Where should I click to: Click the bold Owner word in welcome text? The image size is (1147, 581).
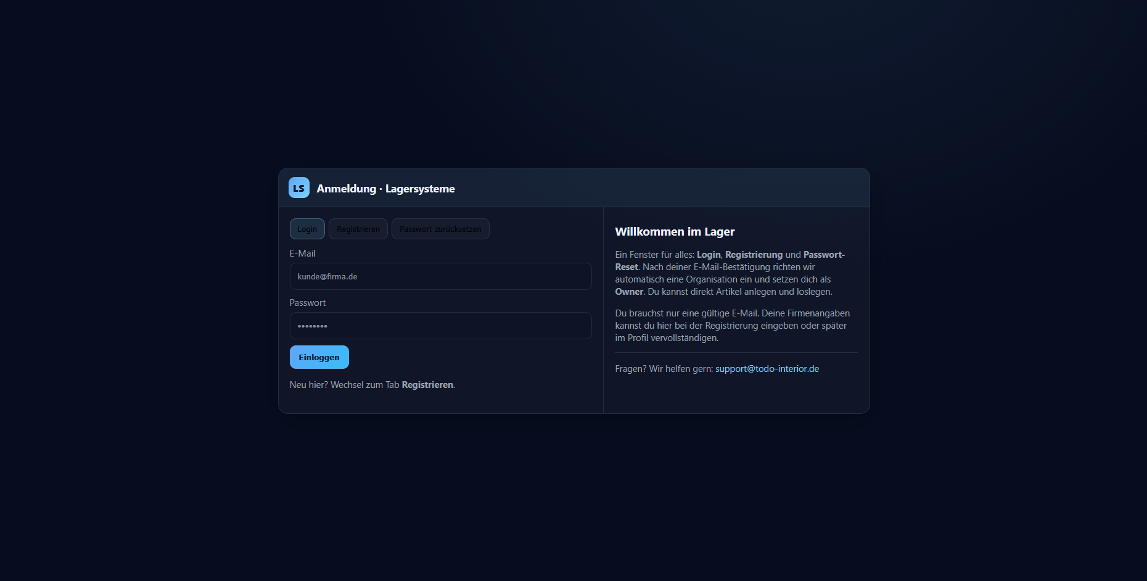click(629, 292)
